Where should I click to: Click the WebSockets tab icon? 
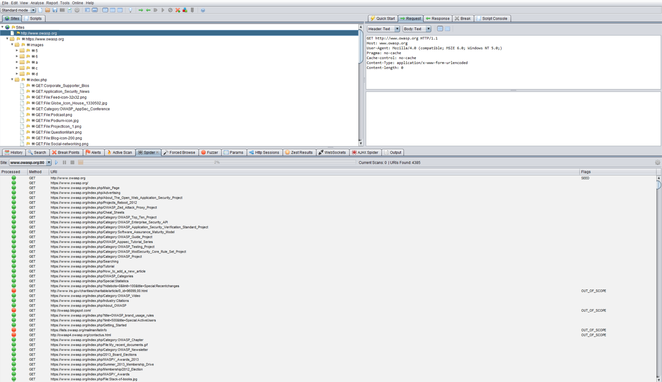coord(320,152)
